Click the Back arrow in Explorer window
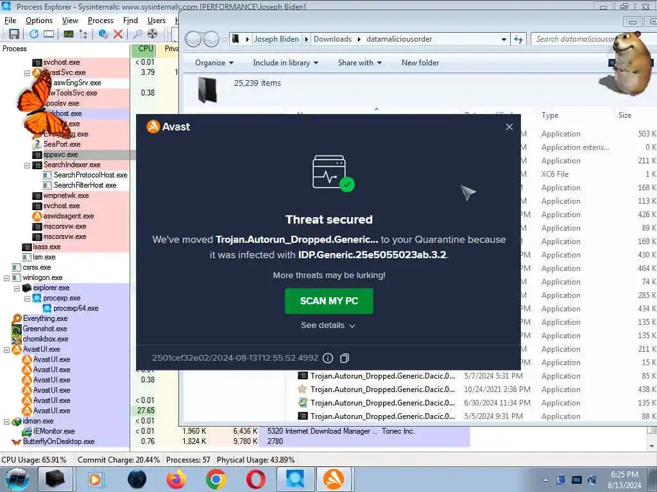The image size is (657, 492). pos(193,39)
